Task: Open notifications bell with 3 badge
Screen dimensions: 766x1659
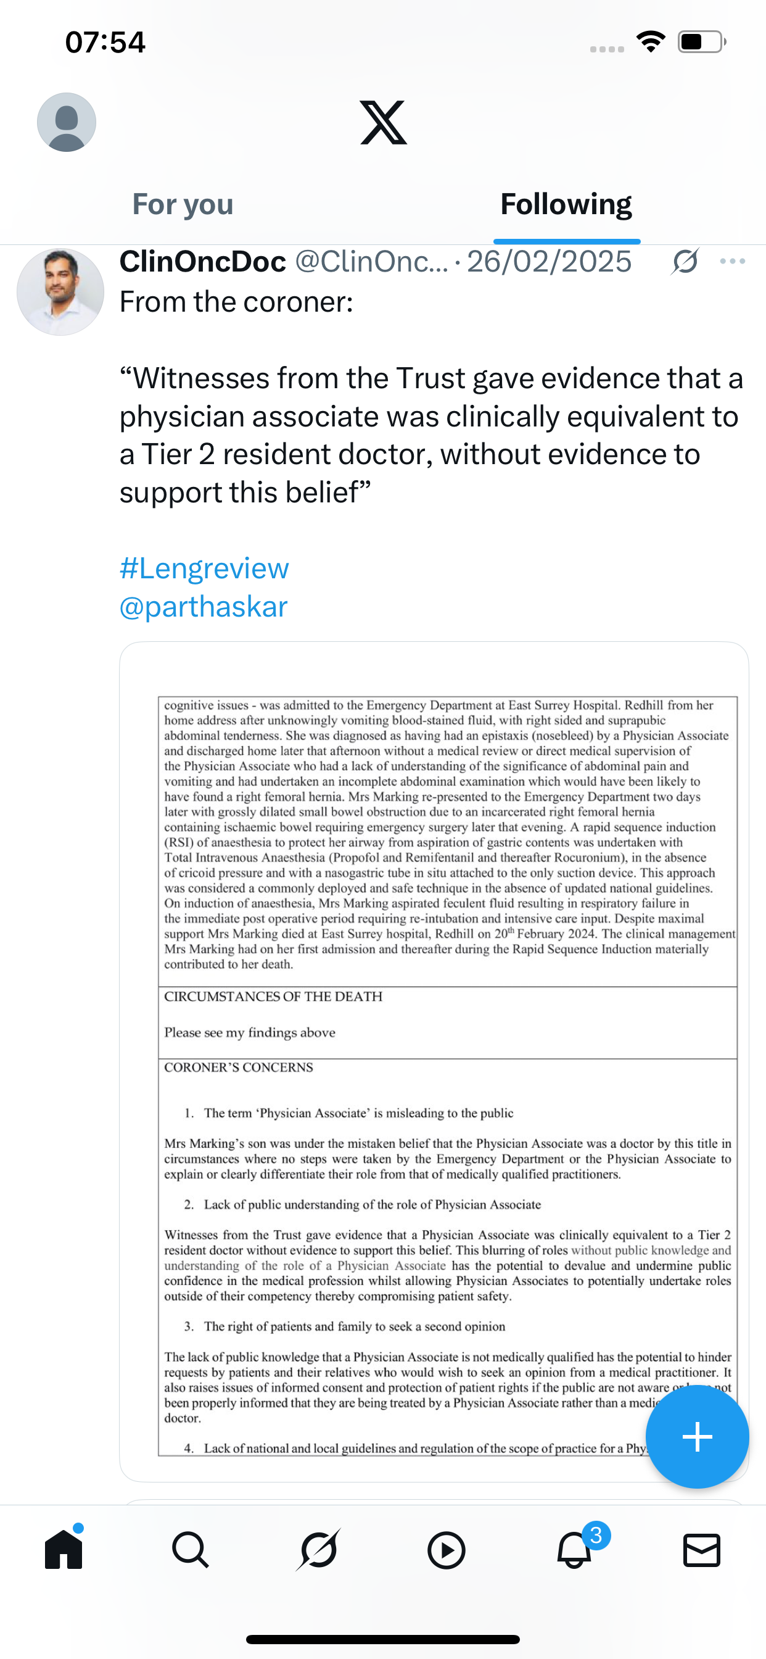Action: 574,1550
